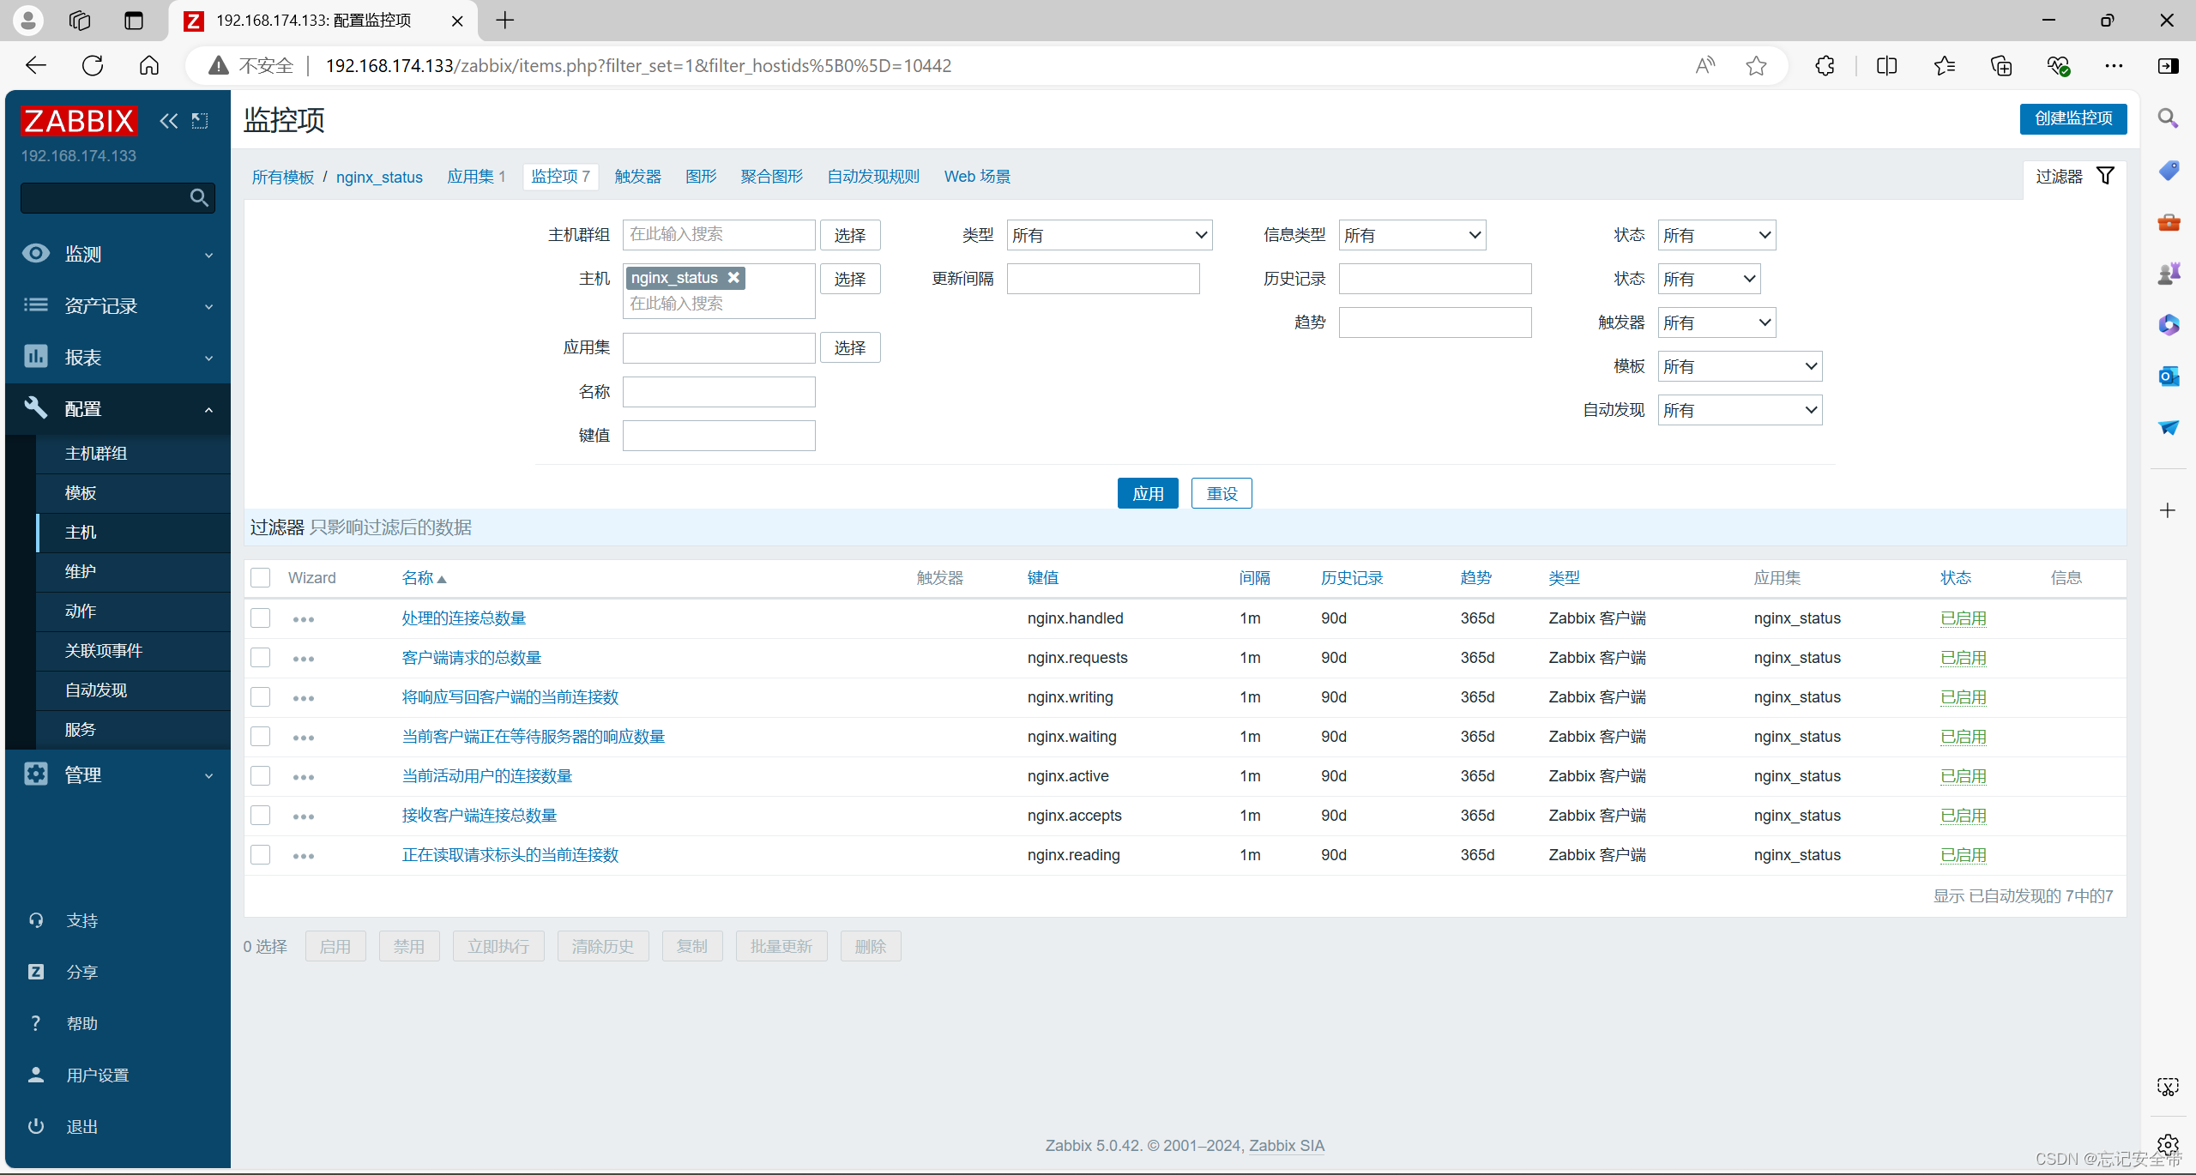Screen dimensions: 2196x1175
Task: Remove the nginx_status host tag with X
Action: (733, 278)
